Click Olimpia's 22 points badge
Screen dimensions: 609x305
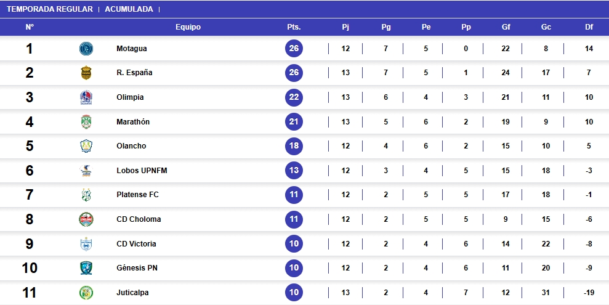(x=294, y=97)
